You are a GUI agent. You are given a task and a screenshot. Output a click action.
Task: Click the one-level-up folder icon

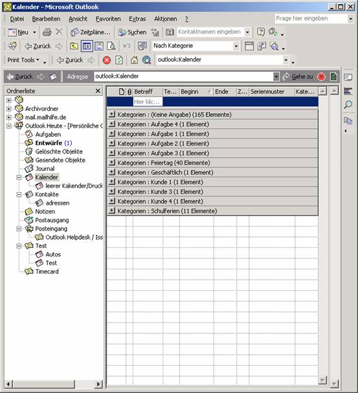(x=74, y=46)
